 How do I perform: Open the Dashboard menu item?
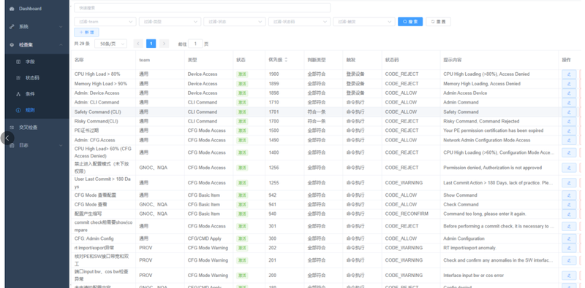[37, 9]
